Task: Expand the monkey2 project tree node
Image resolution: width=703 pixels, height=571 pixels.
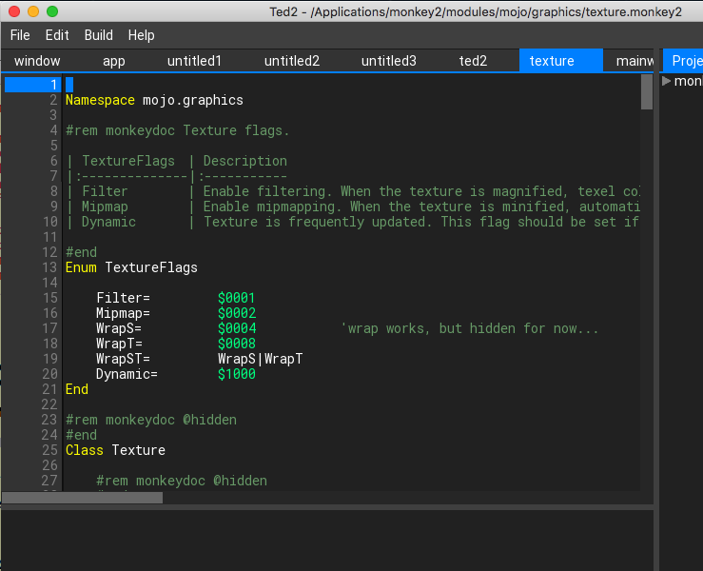Action: tap(667, 81)
